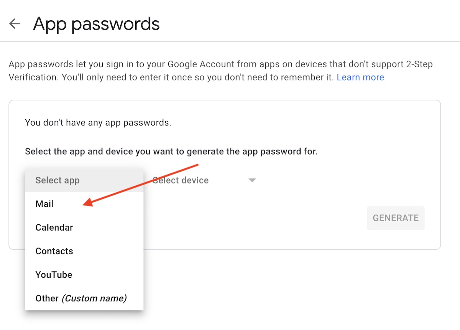This screenshot has width=460, height=330.
Task: Choose Mail from the app list
Action: [x=44, y=204]
